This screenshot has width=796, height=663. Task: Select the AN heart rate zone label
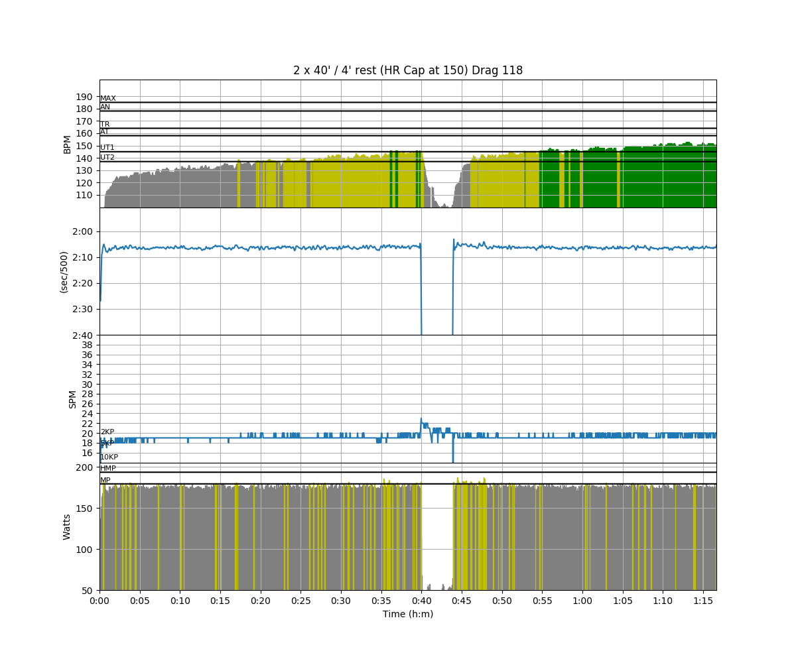[105, 107]
